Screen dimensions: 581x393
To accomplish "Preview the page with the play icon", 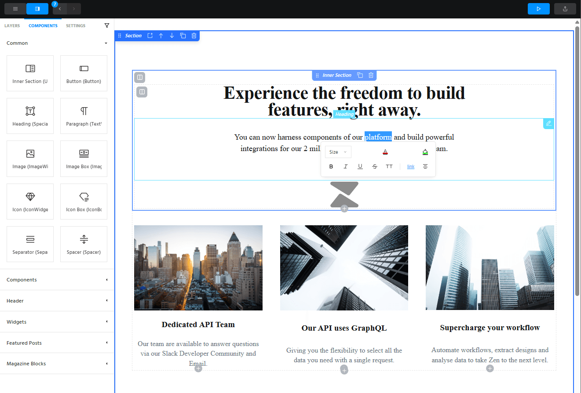I will (538, 8).
